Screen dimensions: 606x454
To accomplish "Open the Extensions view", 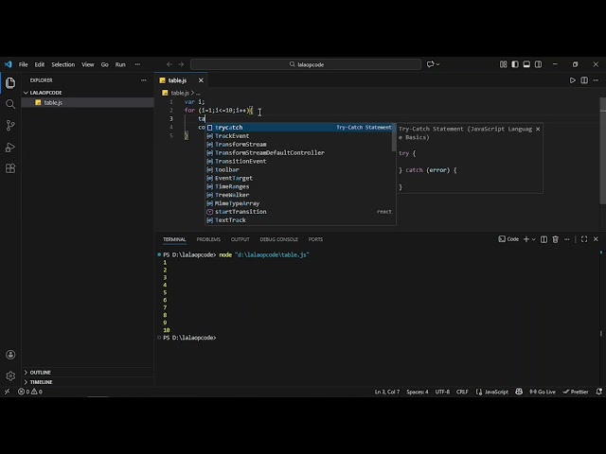I will 10,168.
